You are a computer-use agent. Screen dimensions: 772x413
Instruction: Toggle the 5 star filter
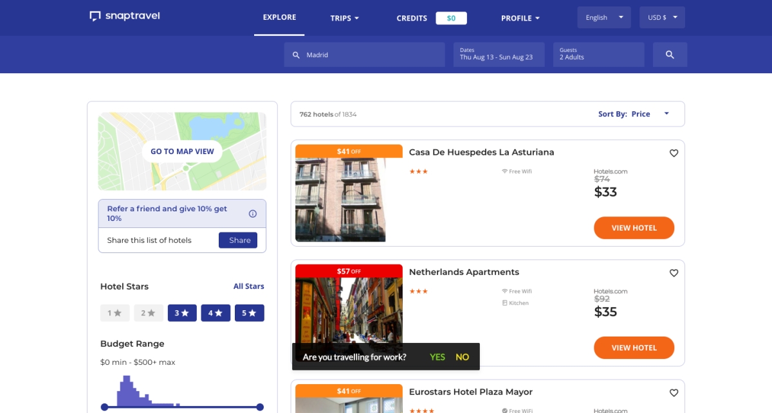pos(249,313)
